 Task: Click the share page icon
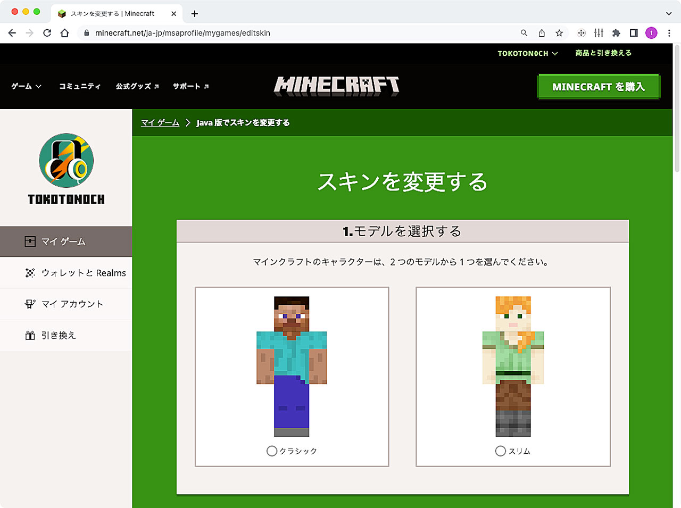click(x=542, y=33)
